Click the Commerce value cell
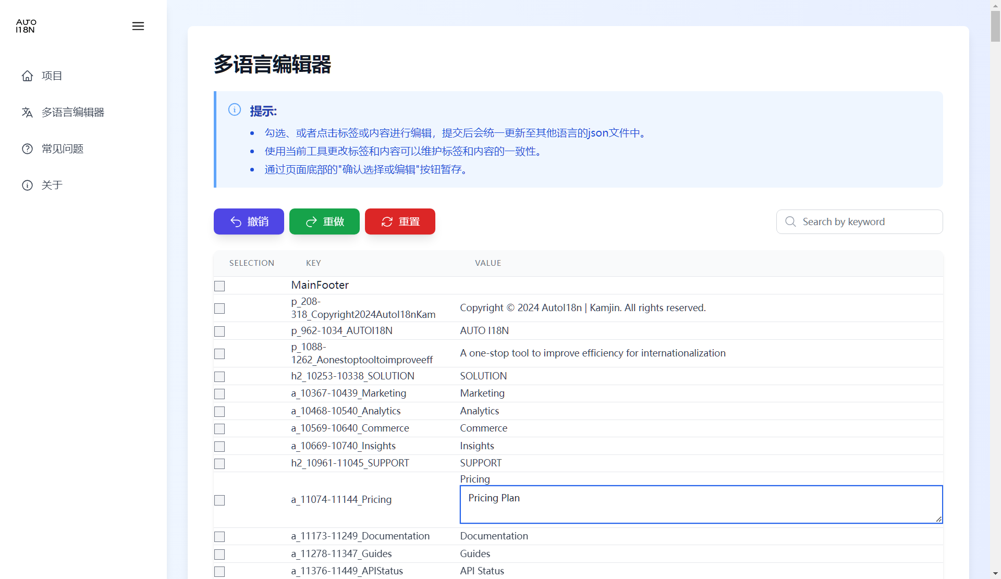 484,428
